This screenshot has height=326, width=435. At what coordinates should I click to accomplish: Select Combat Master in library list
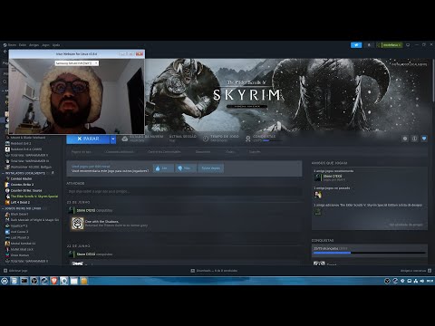pos(21,179)
